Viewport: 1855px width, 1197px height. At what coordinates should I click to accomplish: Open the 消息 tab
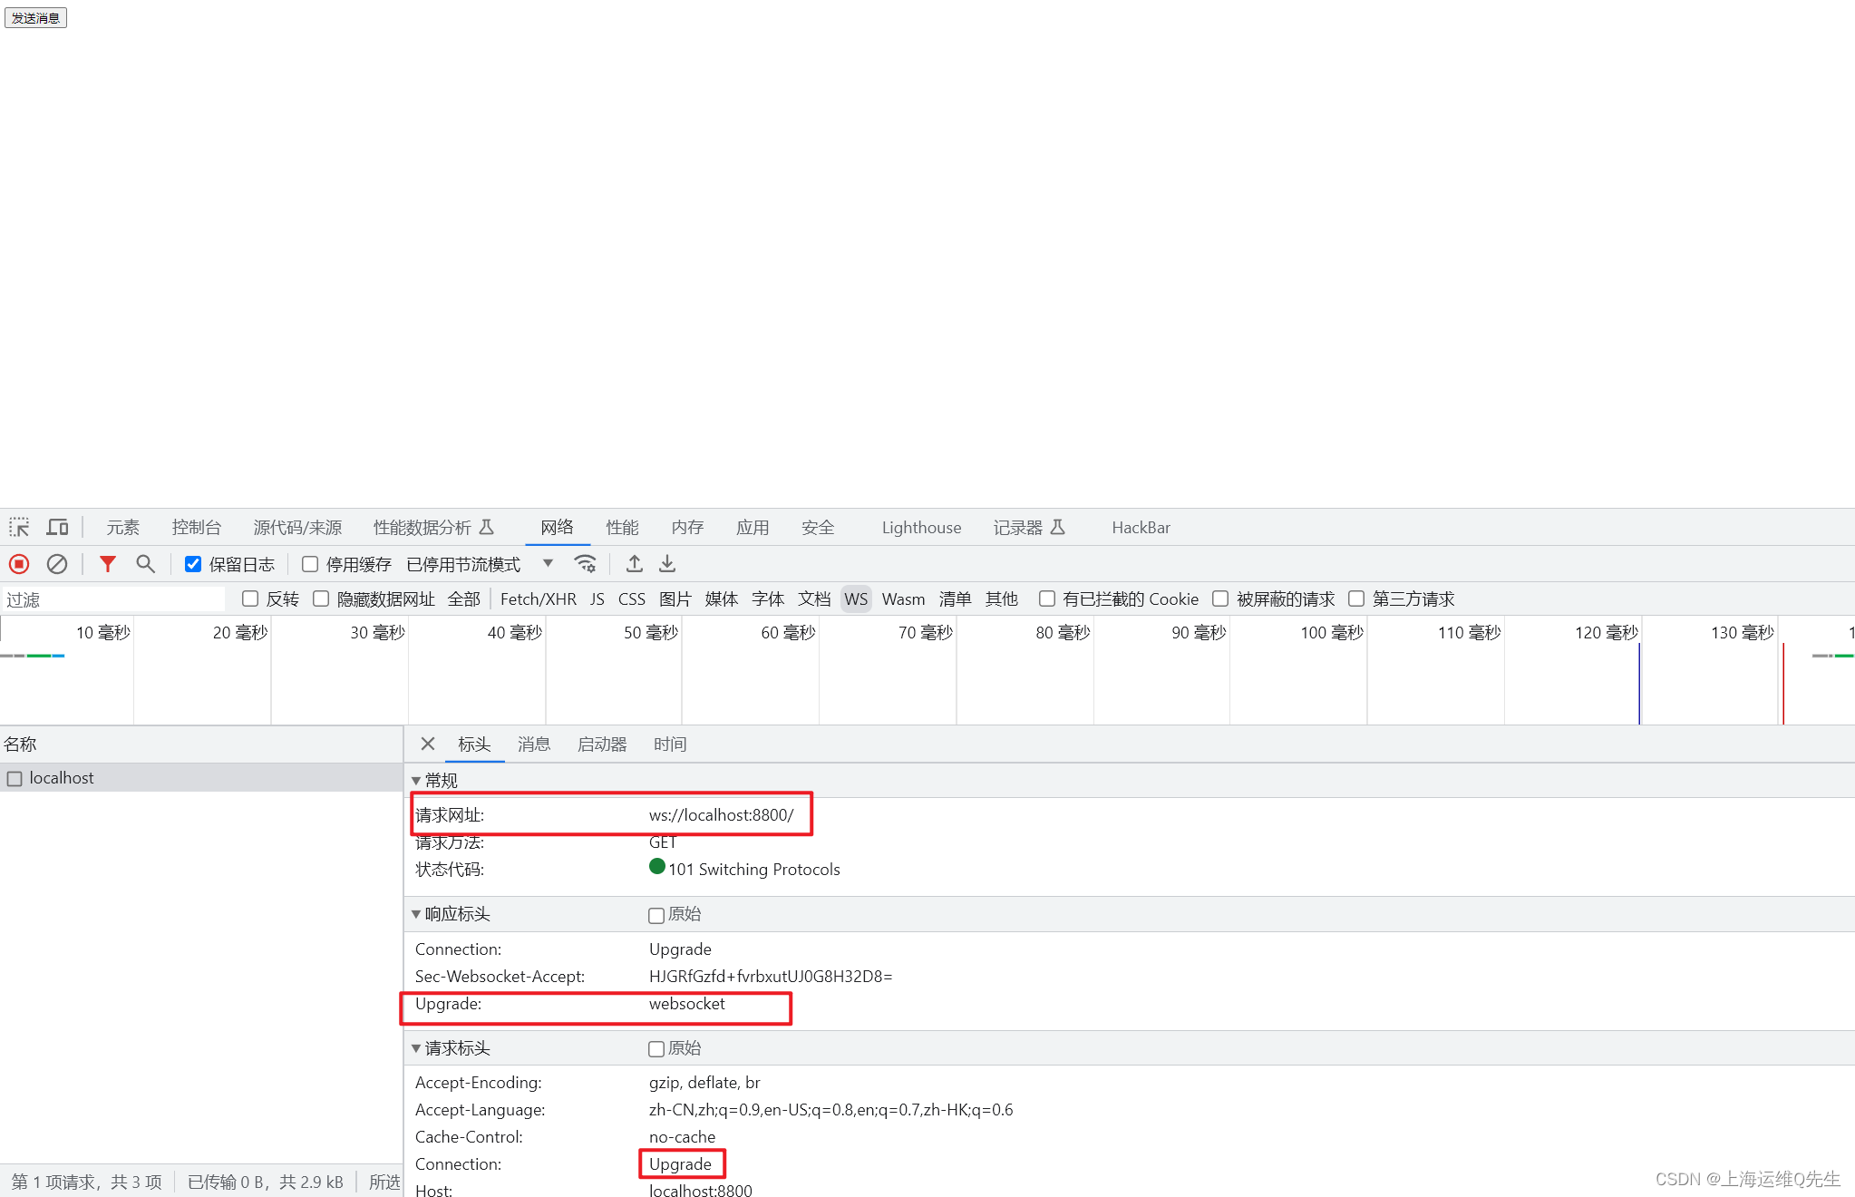[x=533, y=744]
